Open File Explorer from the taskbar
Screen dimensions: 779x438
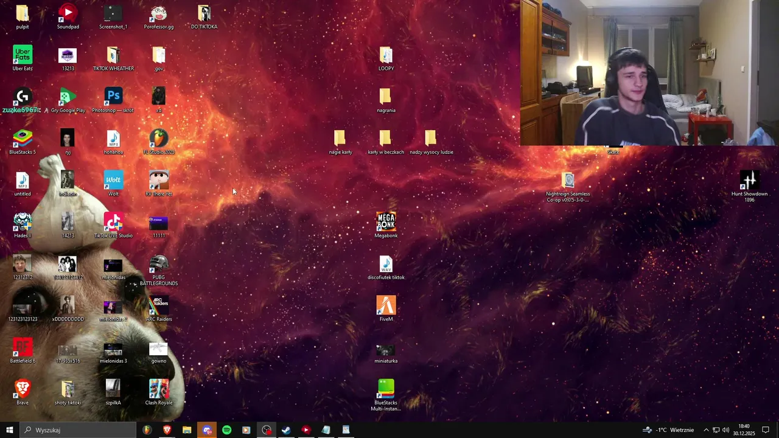187,430
